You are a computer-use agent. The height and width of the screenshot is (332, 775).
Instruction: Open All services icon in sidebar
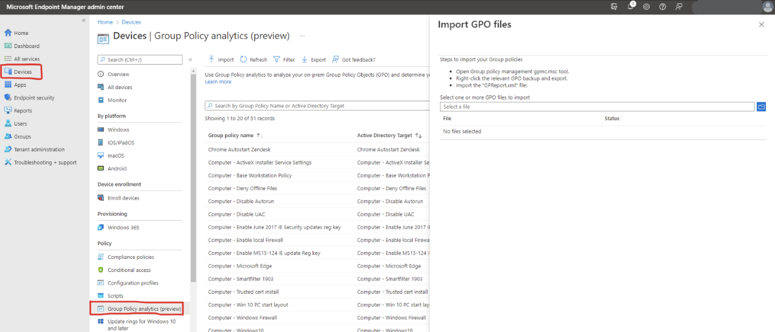[x=8, y=59]
